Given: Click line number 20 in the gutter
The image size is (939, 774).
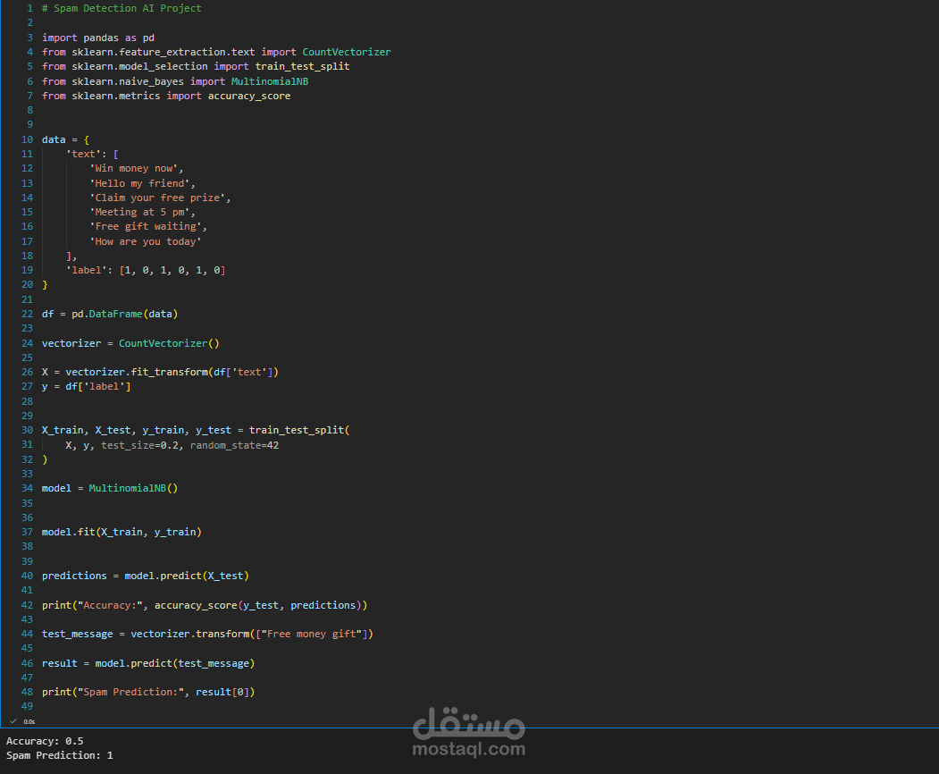Looking at the screenshot, I should (27, 284).
